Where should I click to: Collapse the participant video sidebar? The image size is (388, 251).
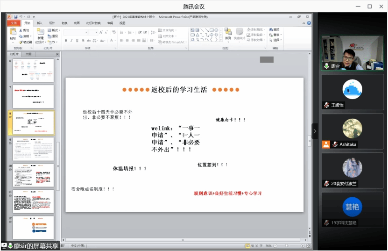[x=315, y=131]
